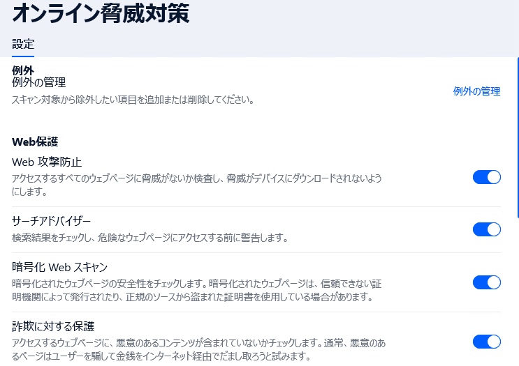Turn off the サーチアドバイザー switch
Screen dimensions: 519x366
tap(487, 229)
